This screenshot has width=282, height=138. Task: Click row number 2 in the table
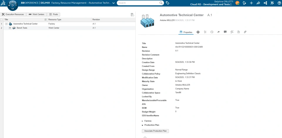click(x=1, y=28)
